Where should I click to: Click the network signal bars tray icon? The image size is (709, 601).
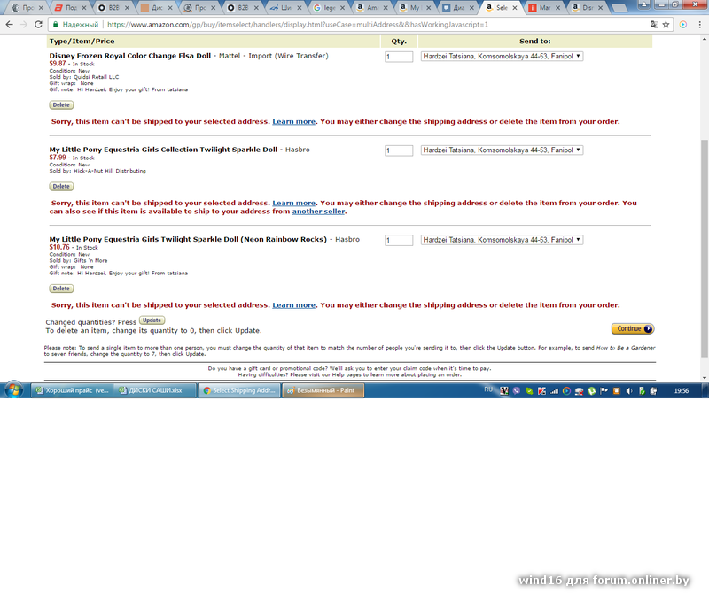(x=555, y=390)
